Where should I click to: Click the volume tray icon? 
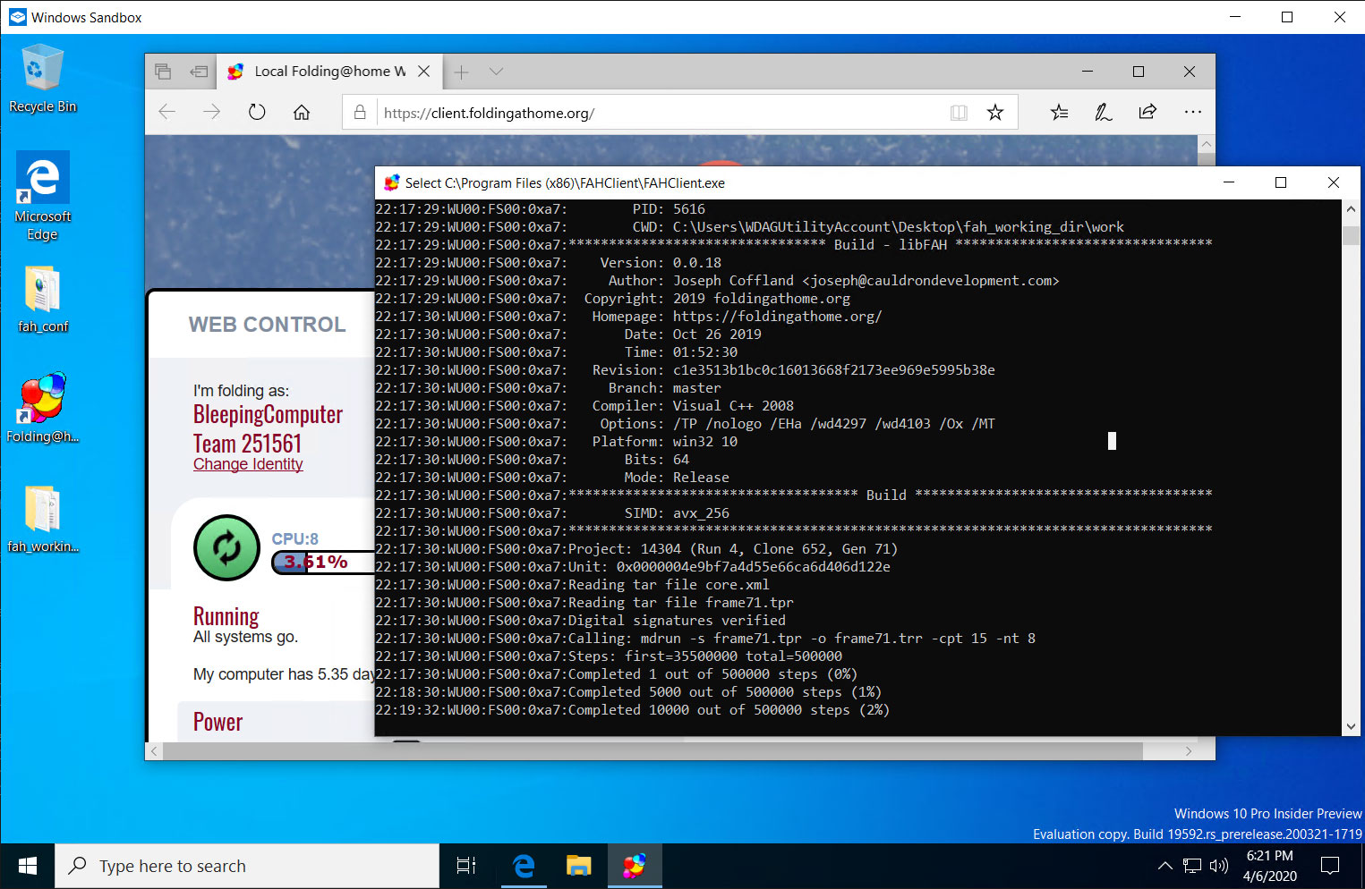click(1219, 866)
